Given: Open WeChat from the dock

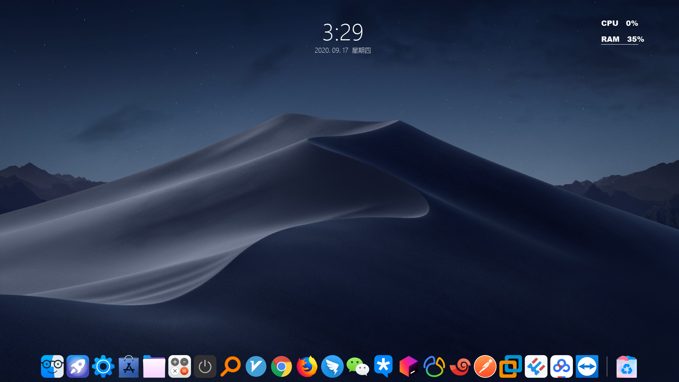Looking at the screenshot, I should [358, 366].
